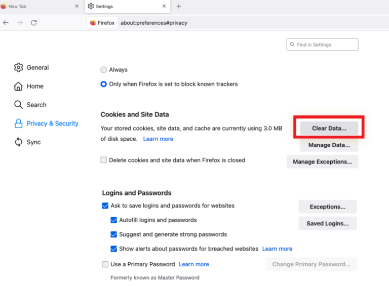The height and width of the screenshot is (286, 389).
Task: Click the Search magnifier icon in sidebar
Action: [19, 105]
